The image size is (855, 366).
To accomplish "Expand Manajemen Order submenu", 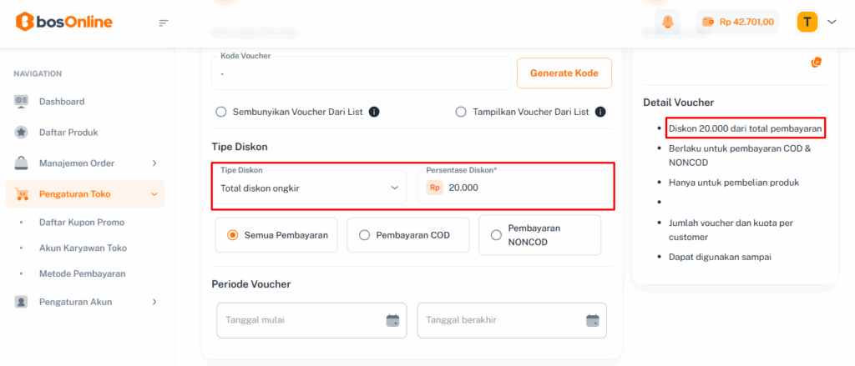I will (154, 163).
